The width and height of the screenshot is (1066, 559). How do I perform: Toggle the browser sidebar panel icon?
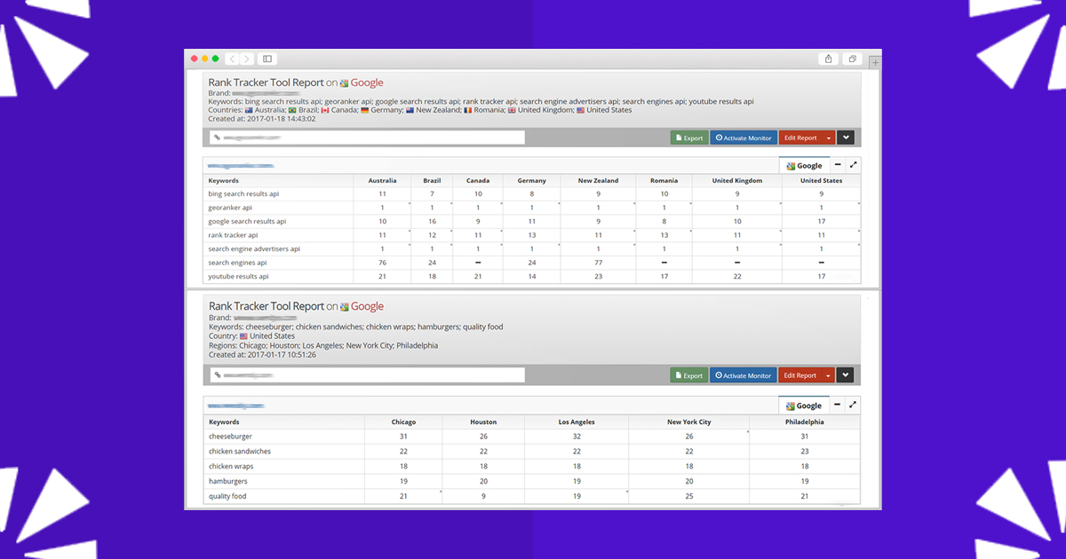coord(266,59)
